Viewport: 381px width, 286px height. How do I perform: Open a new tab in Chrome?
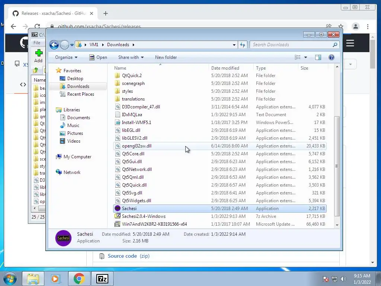point(105,13)
